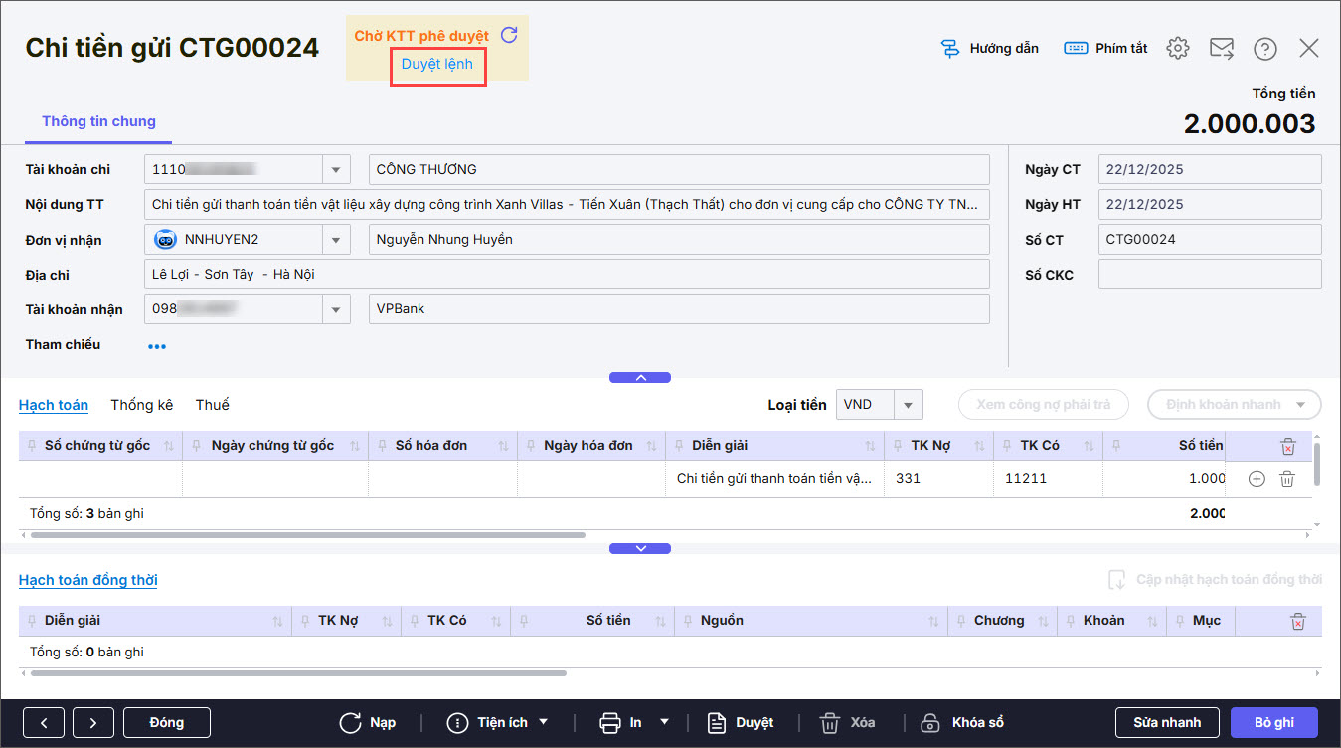Open Tham chiếu three-dot menu

(157, 346)
